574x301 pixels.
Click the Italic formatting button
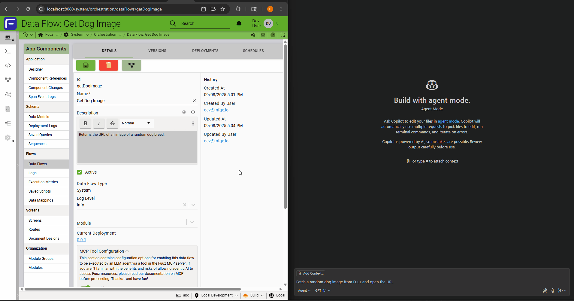99,123
